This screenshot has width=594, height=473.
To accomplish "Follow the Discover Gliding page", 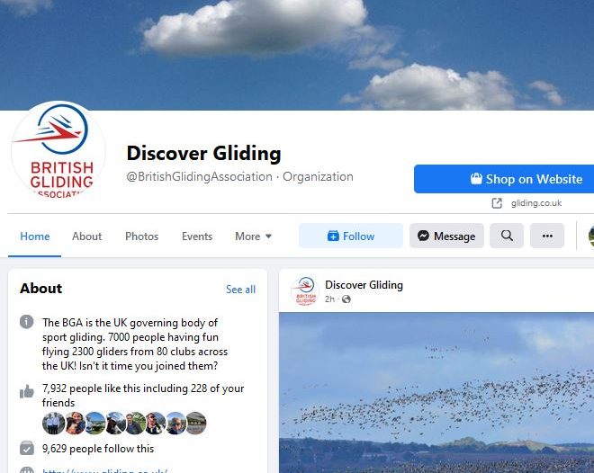I will (351, 236).
